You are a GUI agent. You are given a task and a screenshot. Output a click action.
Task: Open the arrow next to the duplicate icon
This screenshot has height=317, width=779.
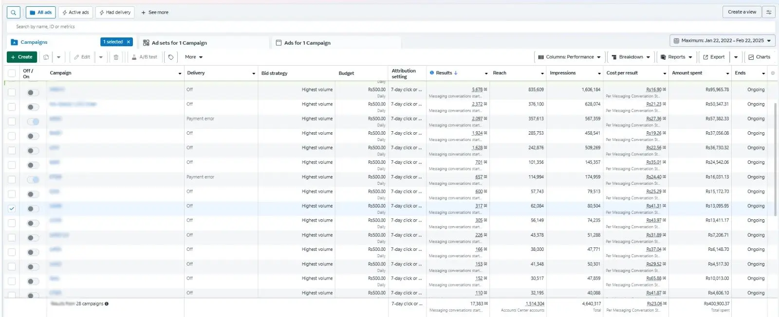pyautogui.click(x=58, y=57)
